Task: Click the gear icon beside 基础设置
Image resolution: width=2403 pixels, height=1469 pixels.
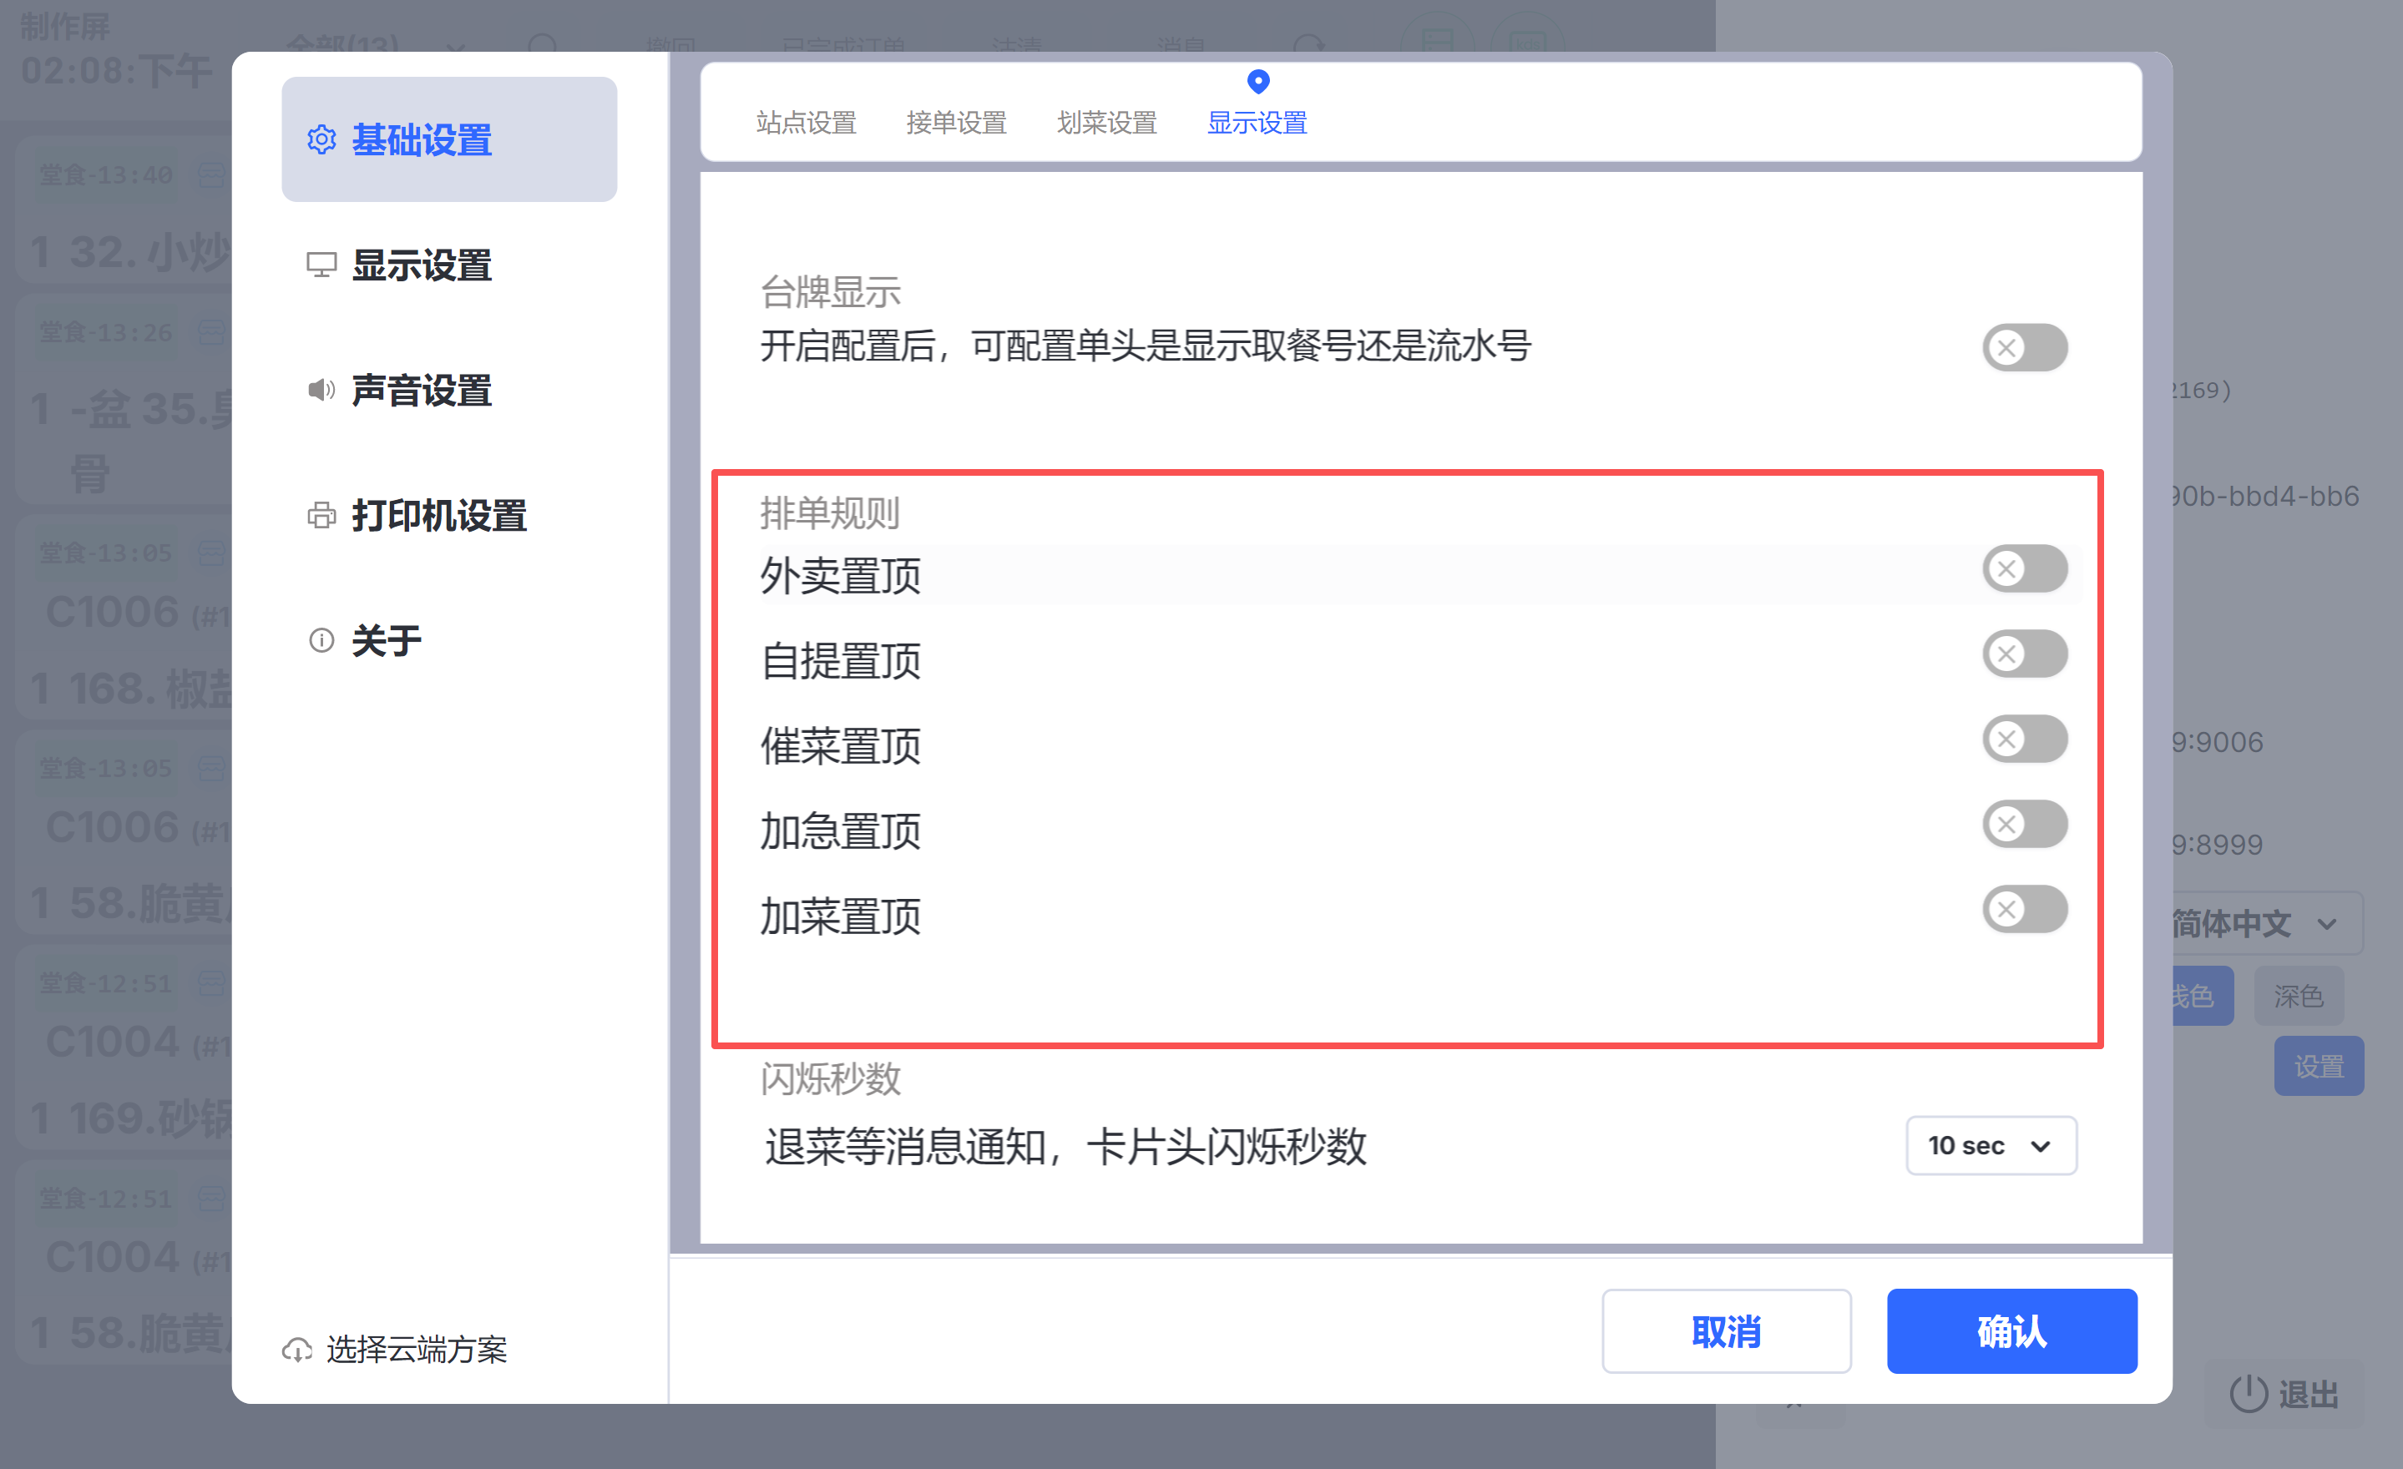Action: coord(321,139)
